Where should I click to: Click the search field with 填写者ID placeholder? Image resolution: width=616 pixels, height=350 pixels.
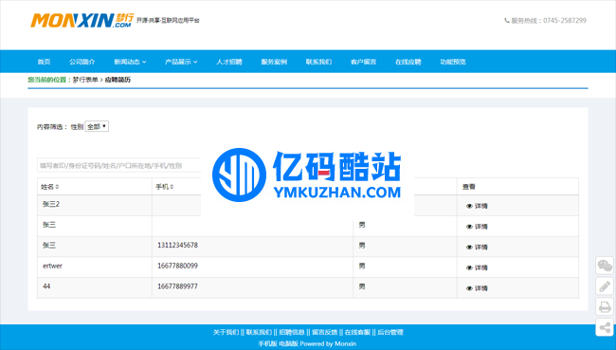(x=119, y=166)
